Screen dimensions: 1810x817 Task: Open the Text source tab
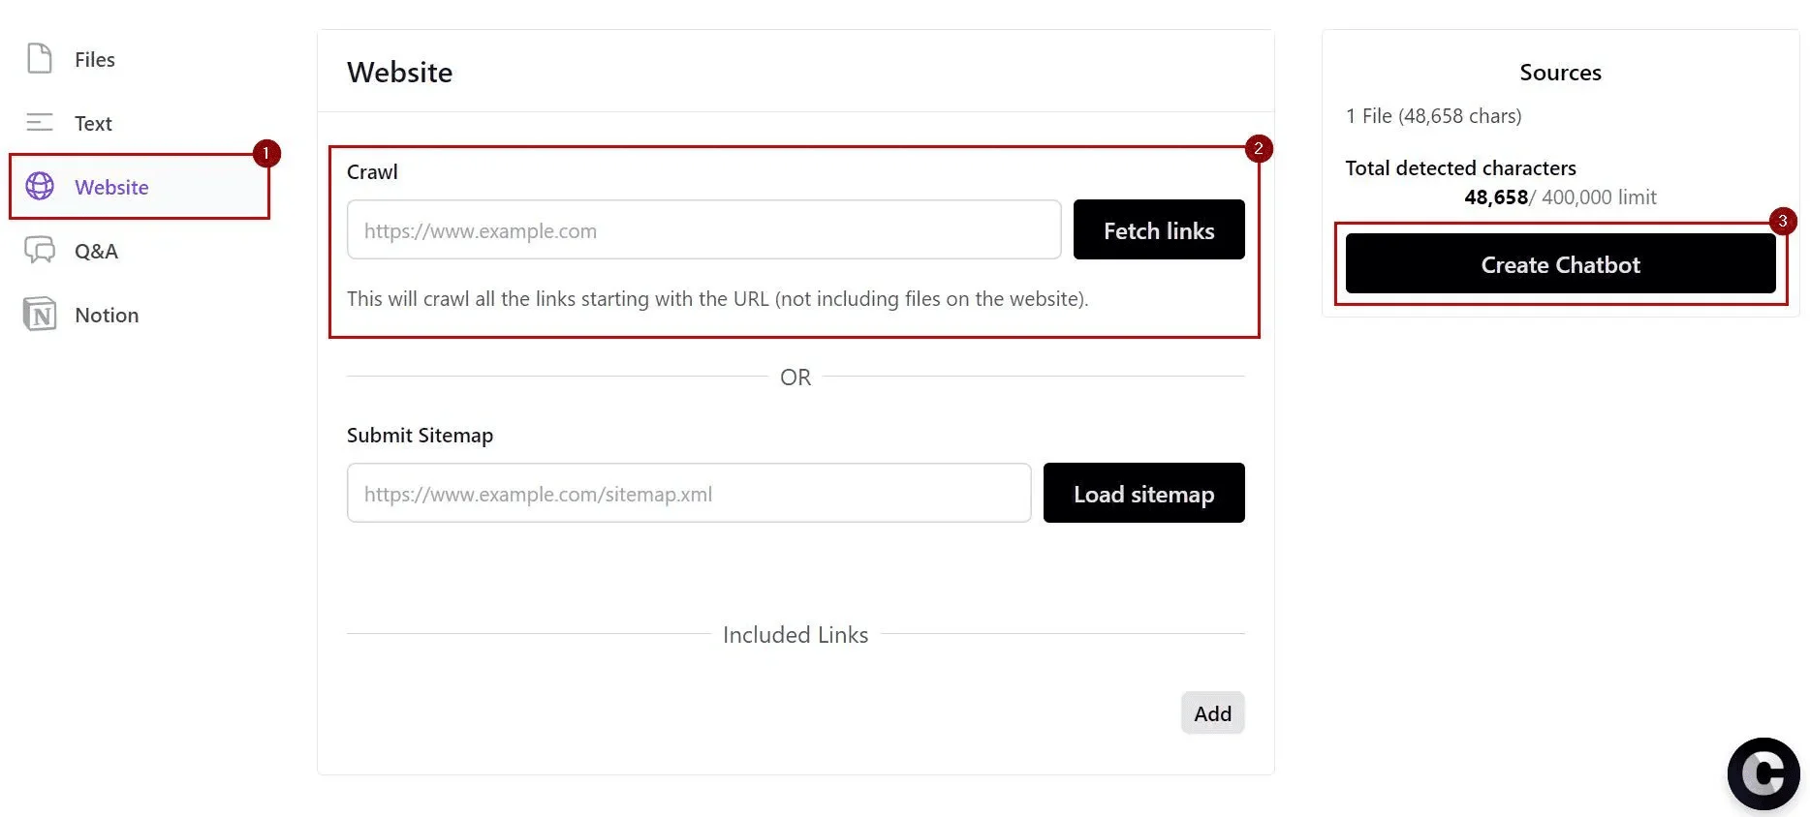[x=93, y=124]
